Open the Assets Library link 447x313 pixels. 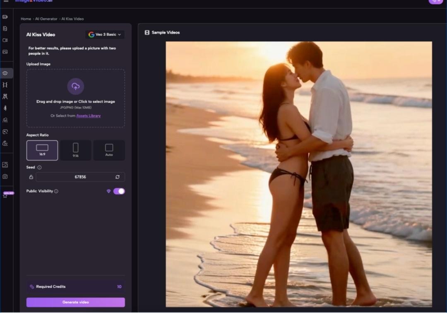pyautogui.click(x=88, y=116)
